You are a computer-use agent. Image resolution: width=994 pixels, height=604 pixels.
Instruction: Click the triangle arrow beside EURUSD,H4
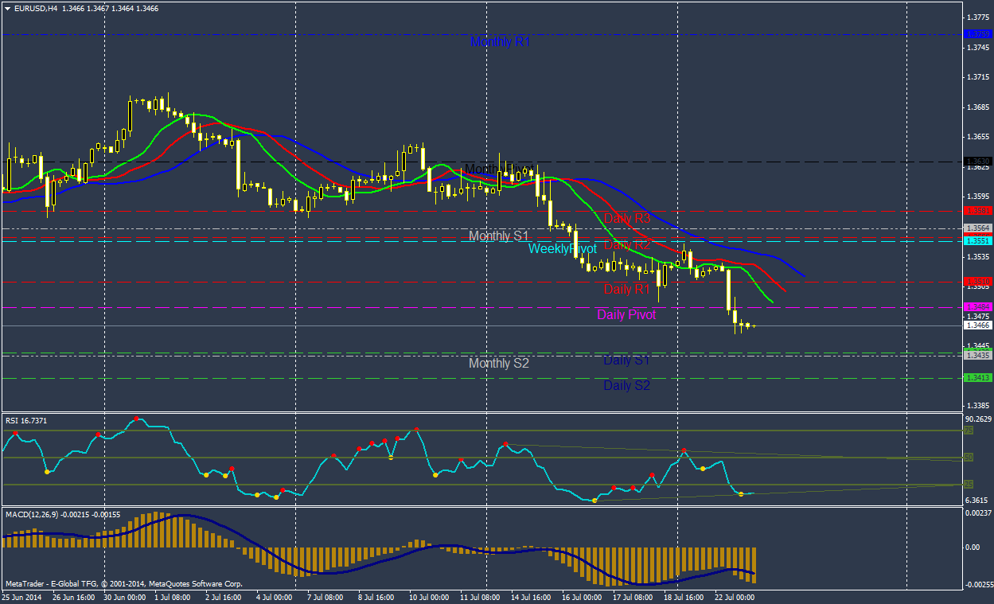point(8,8)
